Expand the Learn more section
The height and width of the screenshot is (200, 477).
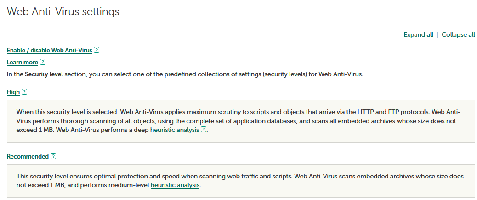pos(22,62)
